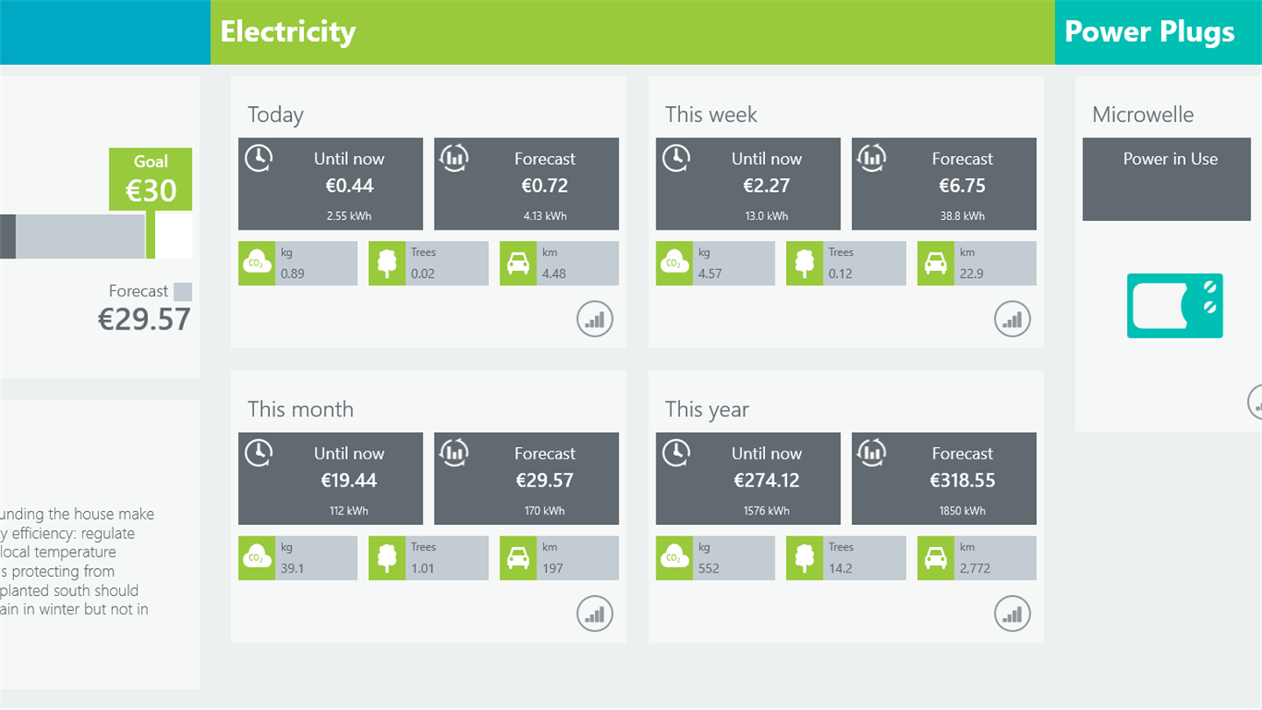
Task: Open the This month chart icon
Action: coord(595,614)
